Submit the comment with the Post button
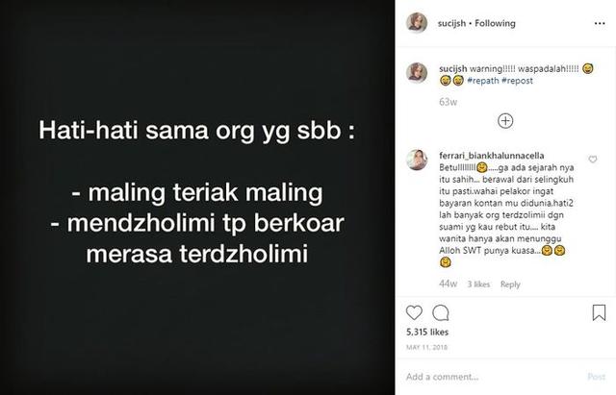The width and height of the screenshot is (616, 395). [596, 377]
